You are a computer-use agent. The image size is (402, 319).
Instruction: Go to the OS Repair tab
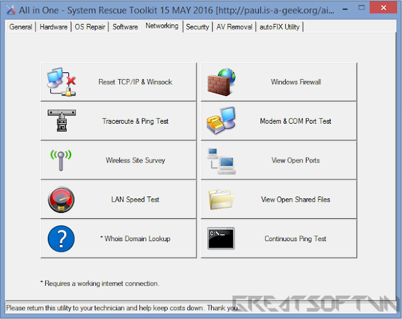click(x=90, y=26)
